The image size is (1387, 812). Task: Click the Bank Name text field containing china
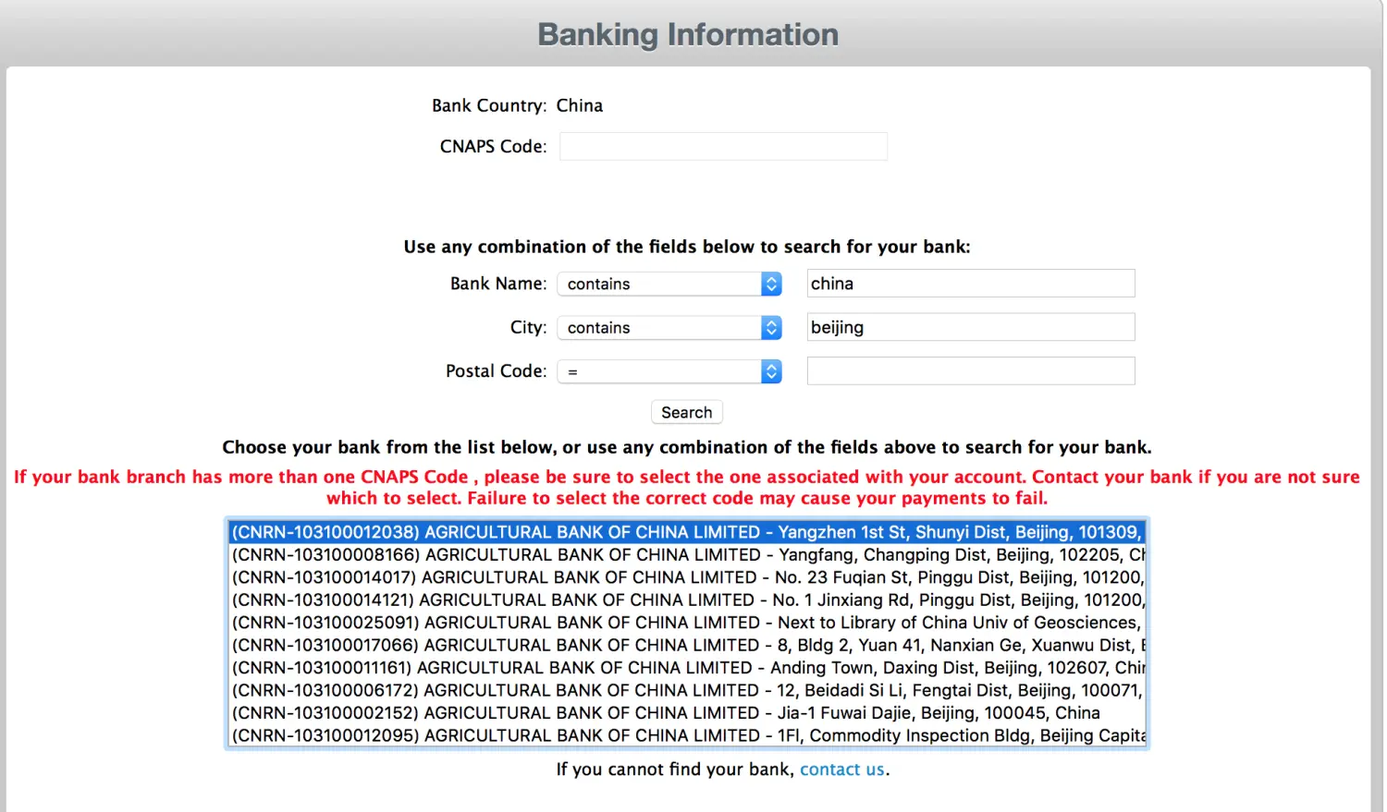click(x=971, y=284)
